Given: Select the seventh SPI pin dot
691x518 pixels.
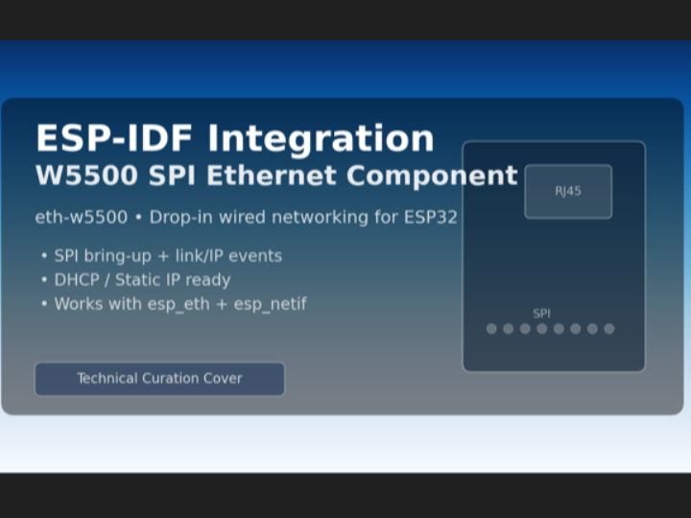Looking at the screenshot, I should coord(592,329).
